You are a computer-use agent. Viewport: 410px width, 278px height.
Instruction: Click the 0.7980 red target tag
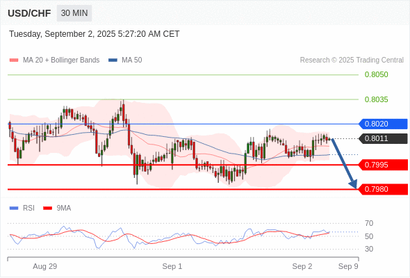tap(383, 189)
